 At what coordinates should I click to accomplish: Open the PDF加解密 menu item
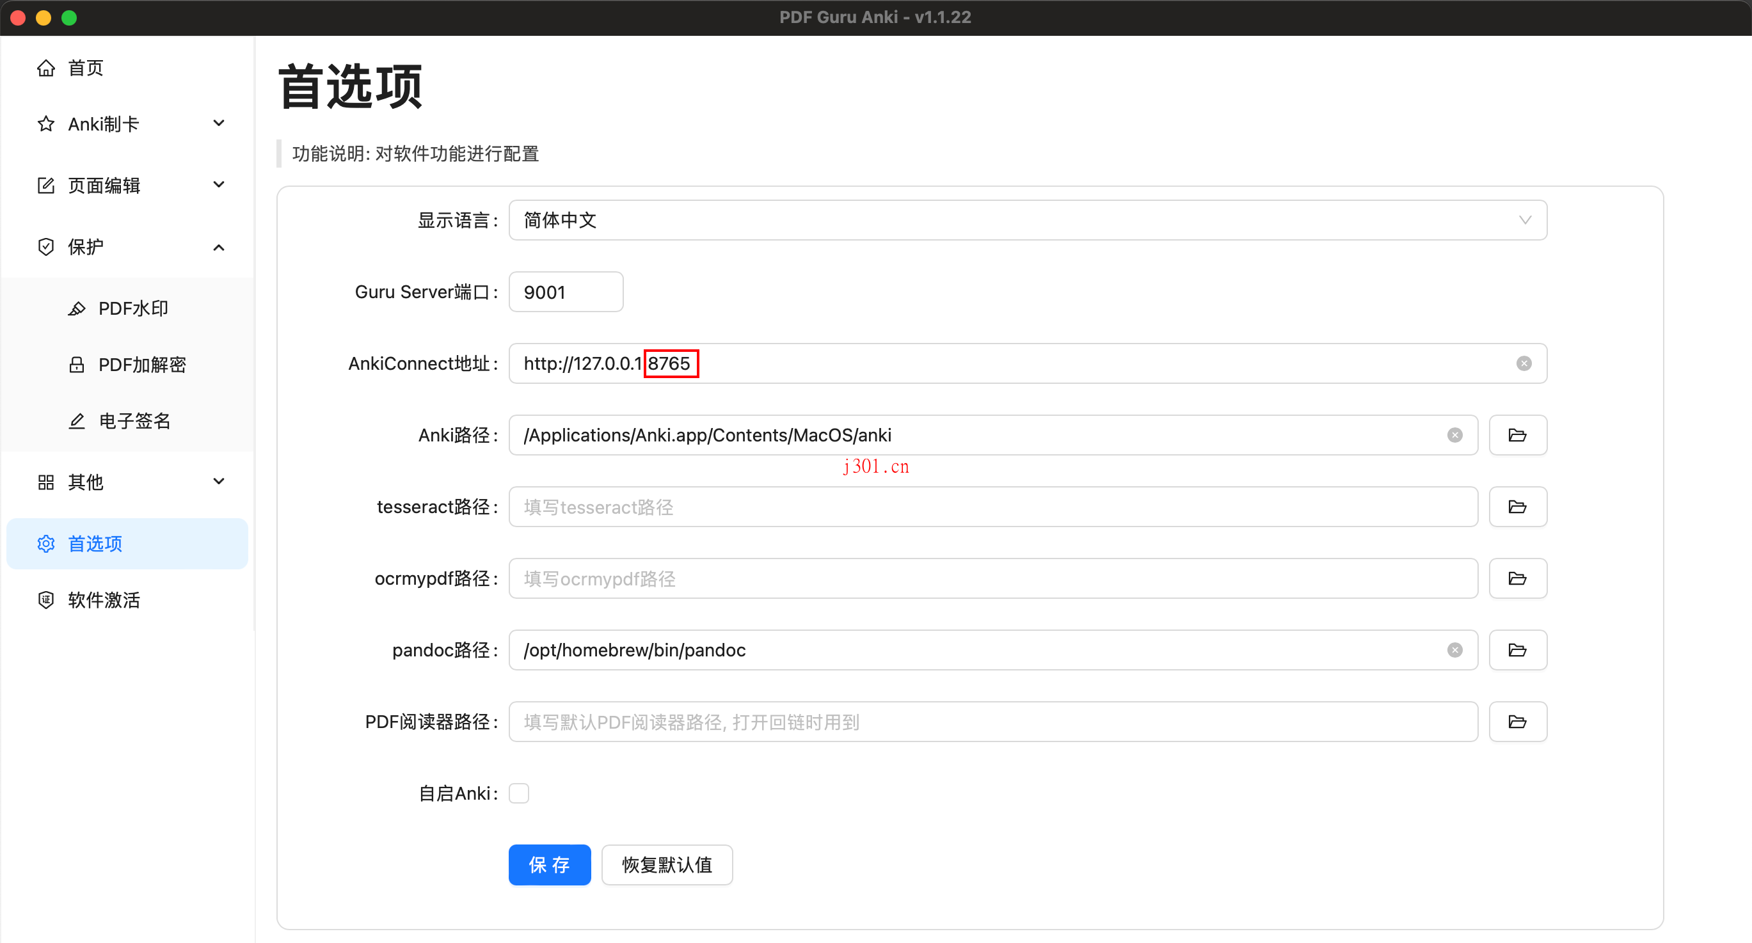[127, 365]
